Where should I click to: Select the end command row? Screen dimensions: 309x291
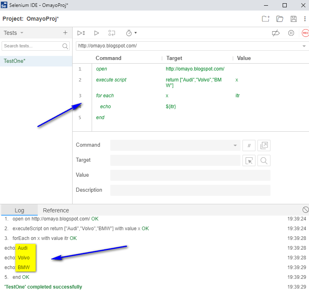point(191,118)
